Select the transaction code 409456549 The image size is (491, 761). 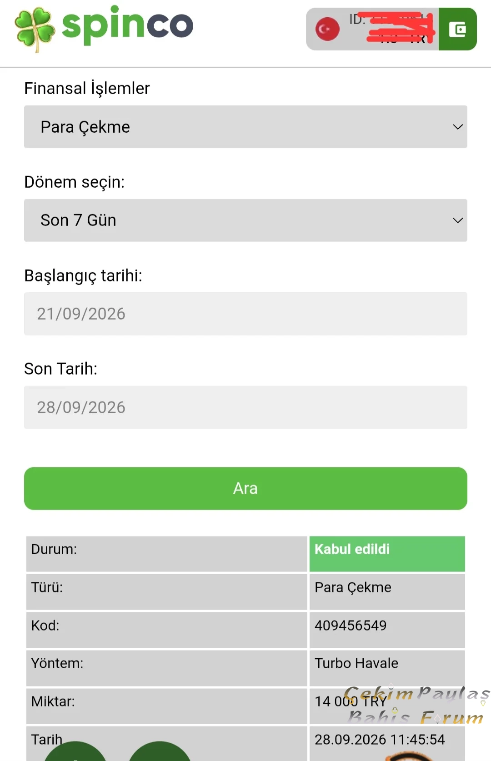pos(351,626)
